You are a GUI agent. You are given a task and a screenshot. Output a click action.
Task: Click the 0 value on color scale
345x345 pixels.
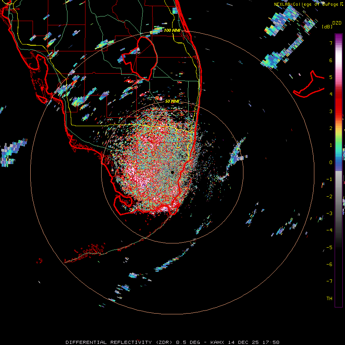(331, 163)
